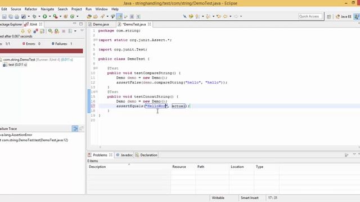Maximize the JUnit view panel
The width and height of the screenshot is (360, 202).
(81, 24)
